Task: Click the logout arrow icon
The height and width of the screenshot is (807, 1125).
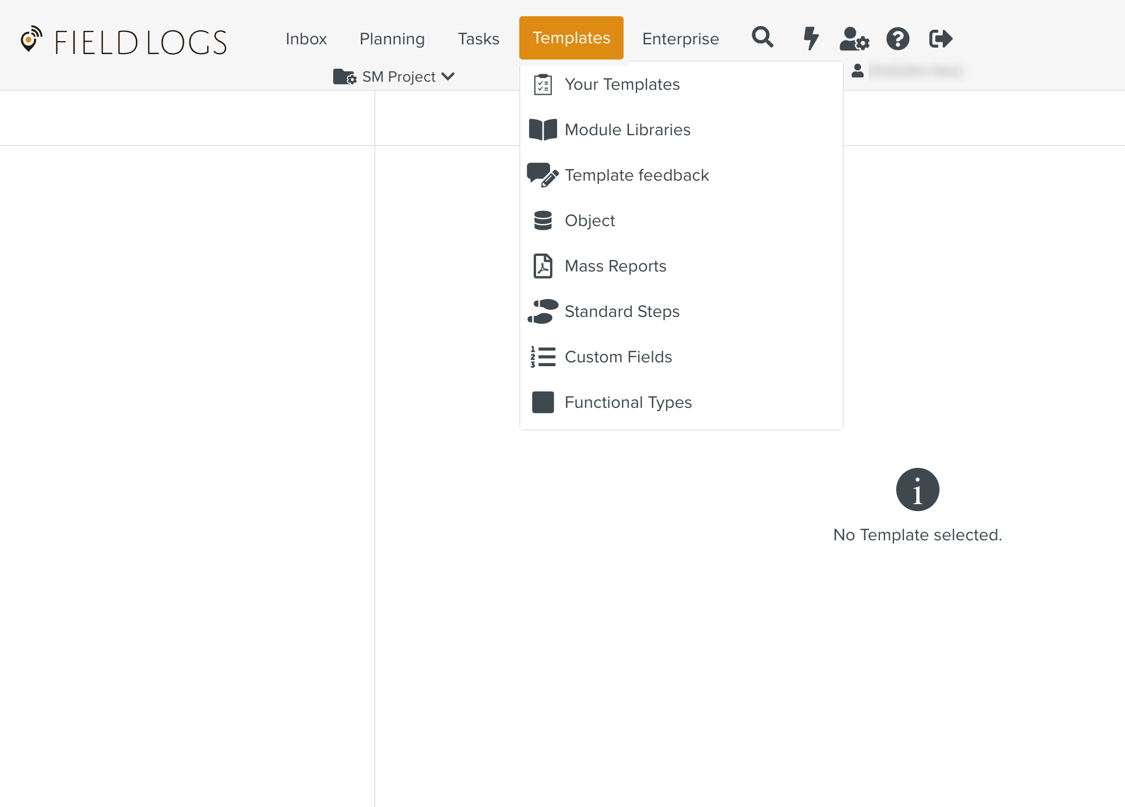Action: (x=941, y=38)
